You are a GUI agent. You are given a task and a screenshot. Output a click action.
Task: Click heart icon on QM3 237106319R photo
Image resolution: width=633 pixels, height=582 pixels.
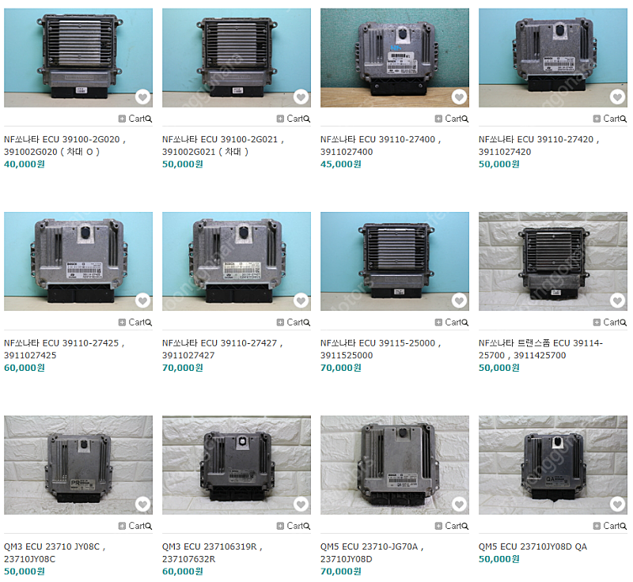[x=301, y=505]
